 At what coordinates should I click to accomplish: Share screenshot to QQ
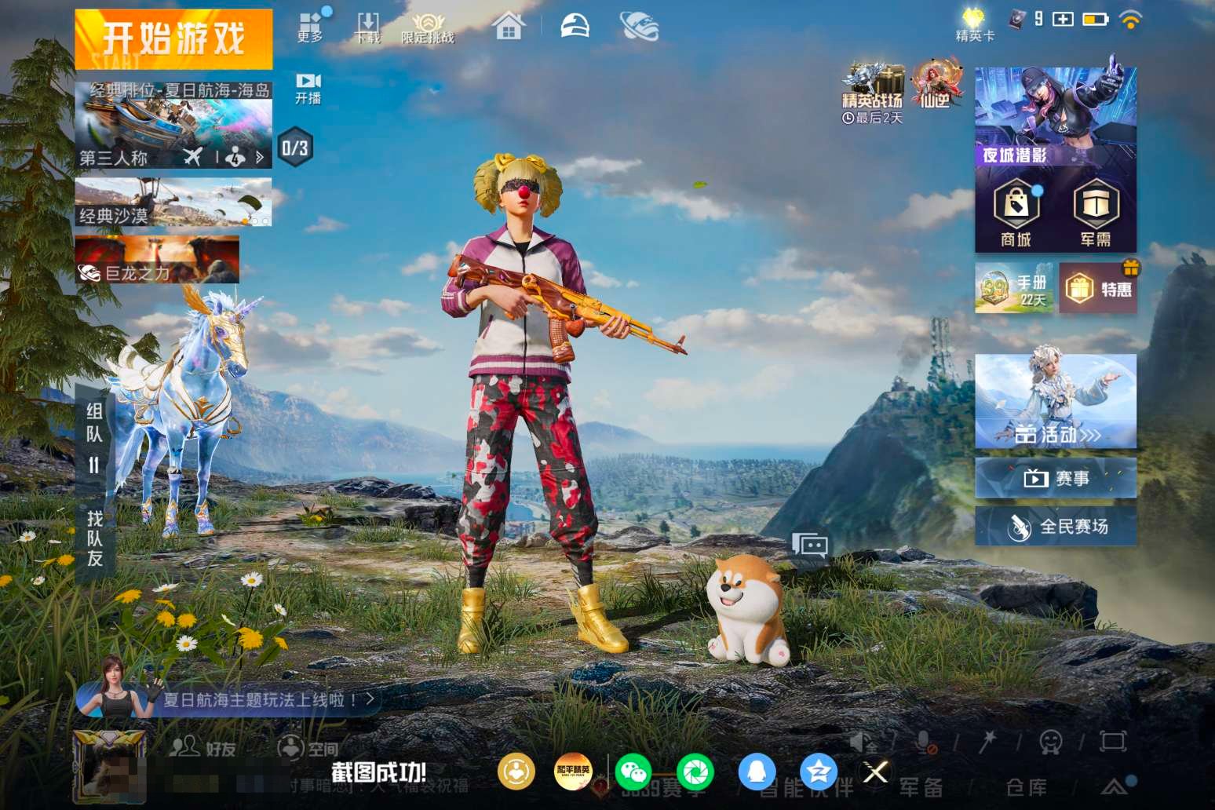[757, 772]
